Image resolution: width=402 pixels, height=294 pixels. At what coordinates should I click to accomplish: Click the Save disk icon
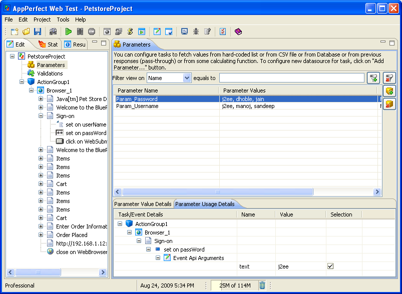[38, 31]
